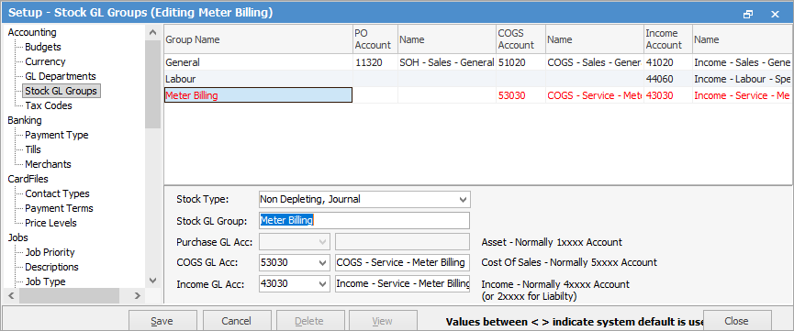Select the CardFiles tree heading
Image resolution: width=794 pixels, height=331 pixels.
click(x=28, y=179)
